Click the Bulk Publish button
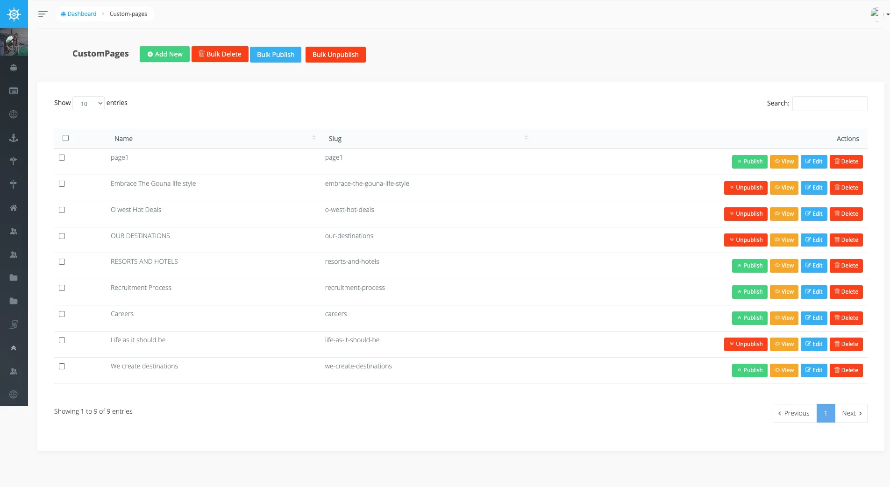This screenshot has height=487, width=890. tap(276, 55)
